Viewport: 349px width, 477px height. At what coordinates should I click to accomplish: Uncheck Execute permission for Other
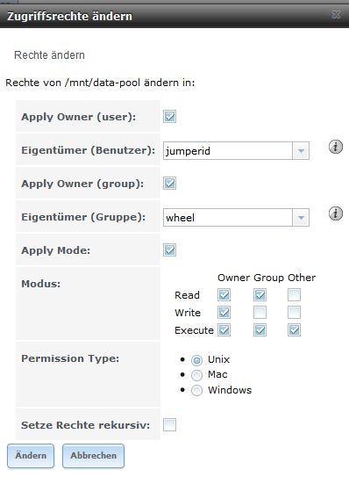point(294,330)
